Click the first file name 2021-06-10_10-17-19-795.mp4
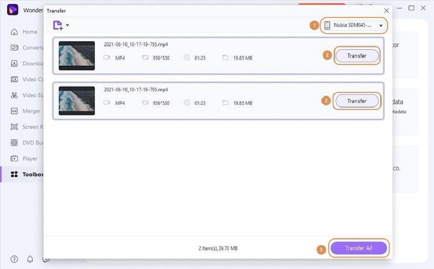Viewport: 434px width, 269px height. pos(136,44)
